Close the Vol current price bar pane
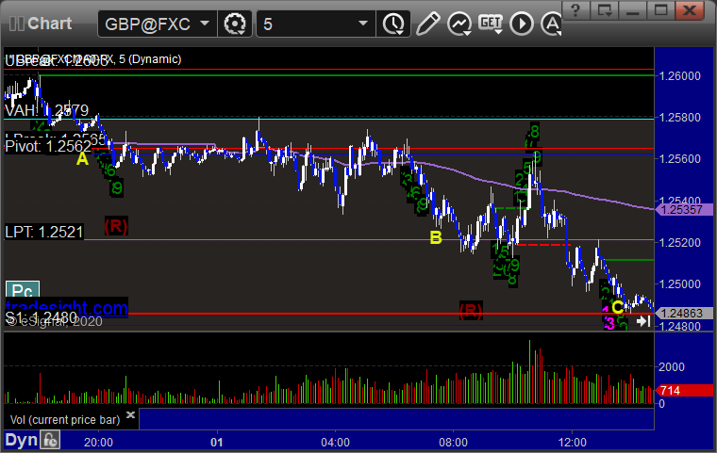Viewport: 717px width, 453px height. coord(130,414)
